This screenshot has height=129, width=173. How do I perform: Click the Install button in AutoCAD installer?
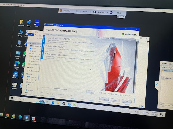coord(115,100)
